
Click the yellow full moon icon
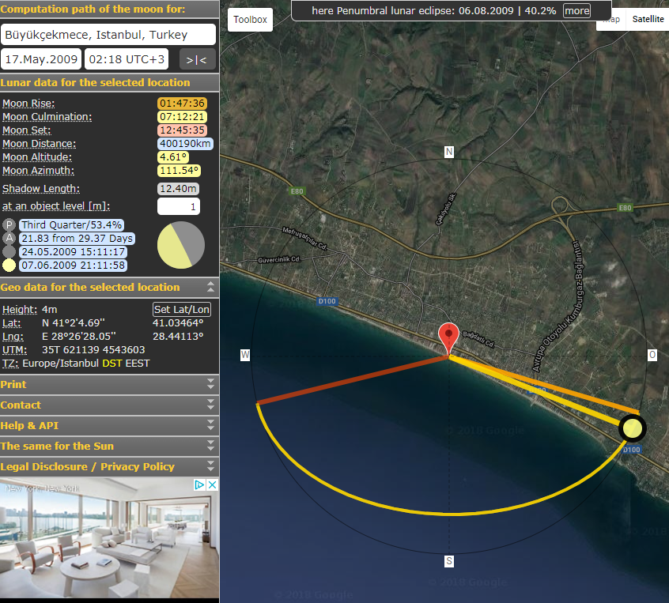(x=9, y=265)
